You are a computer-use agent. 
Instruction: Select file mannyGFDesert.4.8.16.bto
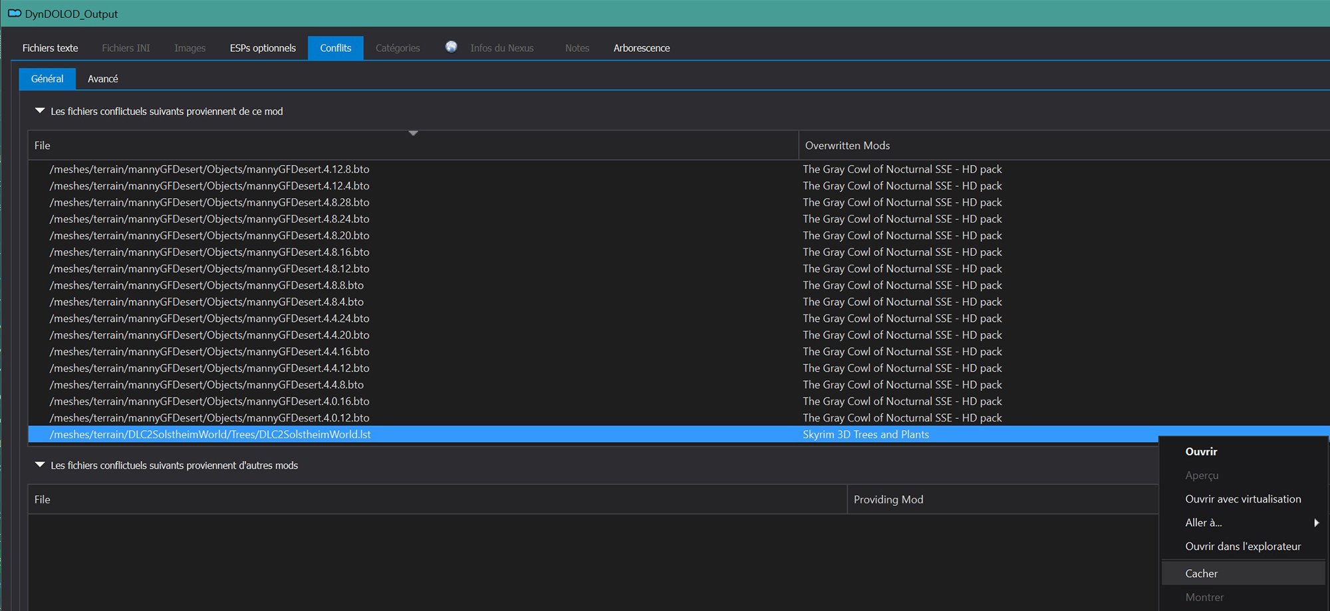[209, 252]
